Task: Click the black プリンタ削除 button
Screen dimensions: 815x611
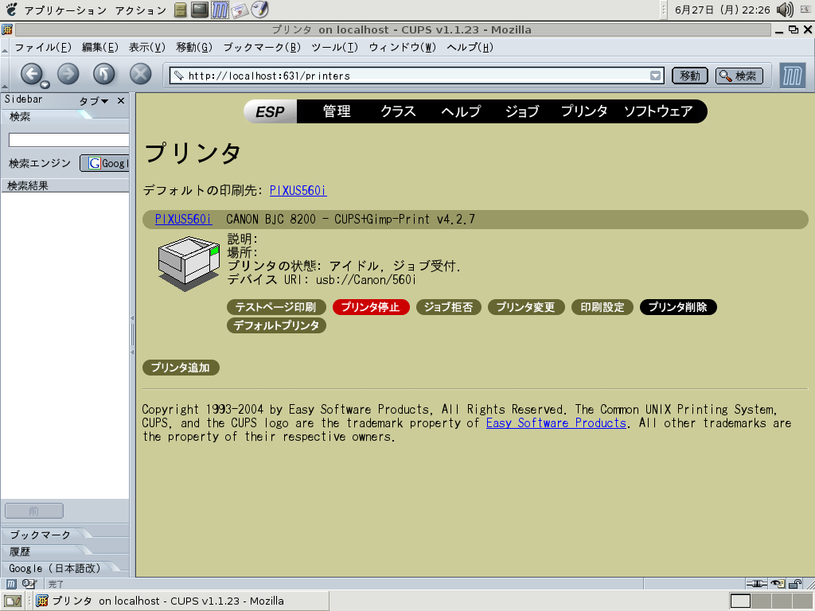Action: [x=678, y=307]
